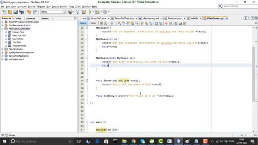Select the SpringWebApplication project
Screen dimensions: 258x145
pyautogui.click(x=19, y=56)
